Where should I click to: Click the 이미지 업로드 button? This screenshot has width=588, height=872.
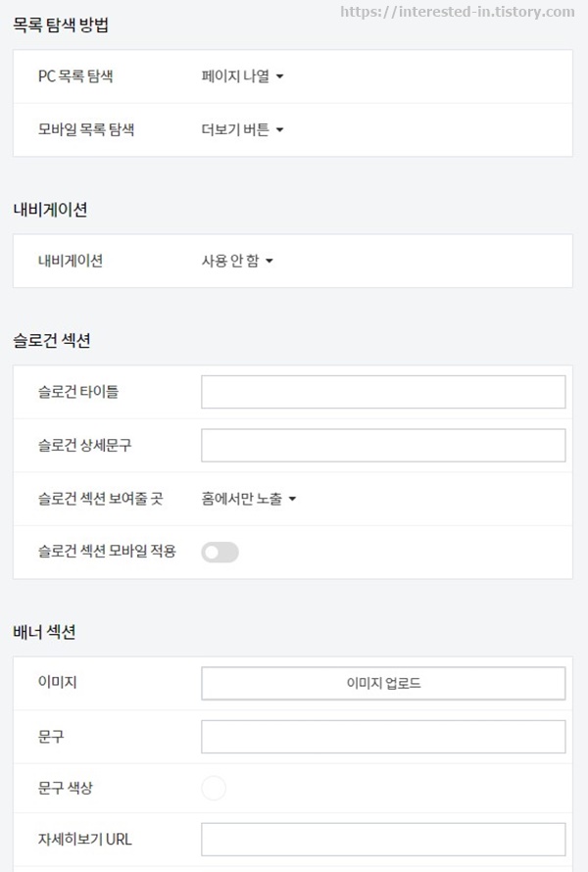click(x=382, y=683)
